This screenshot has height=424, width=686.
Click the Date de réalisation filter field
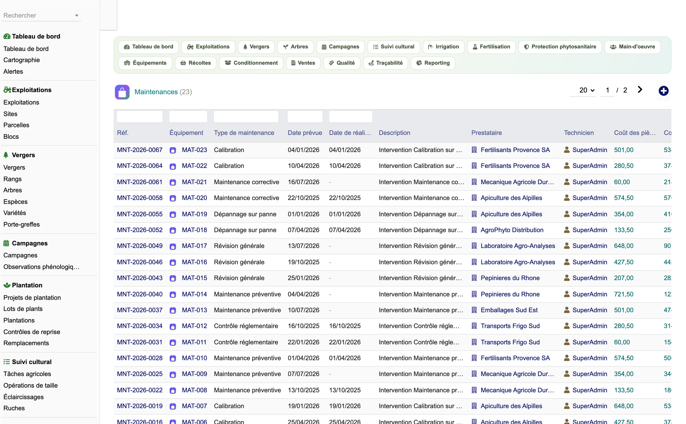coord(350,117)
